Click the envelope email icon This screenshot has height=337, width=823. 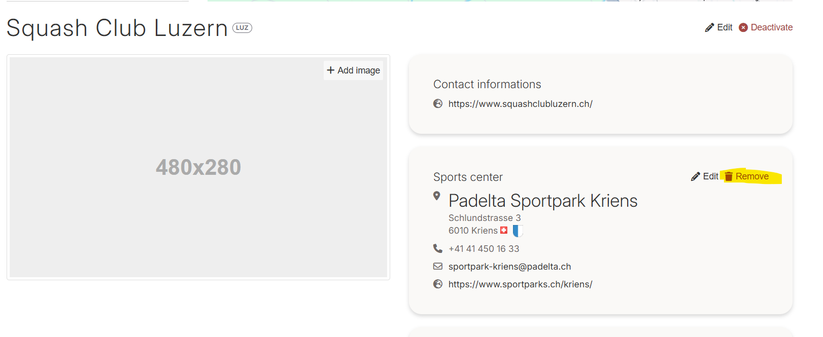pos(438,267)
